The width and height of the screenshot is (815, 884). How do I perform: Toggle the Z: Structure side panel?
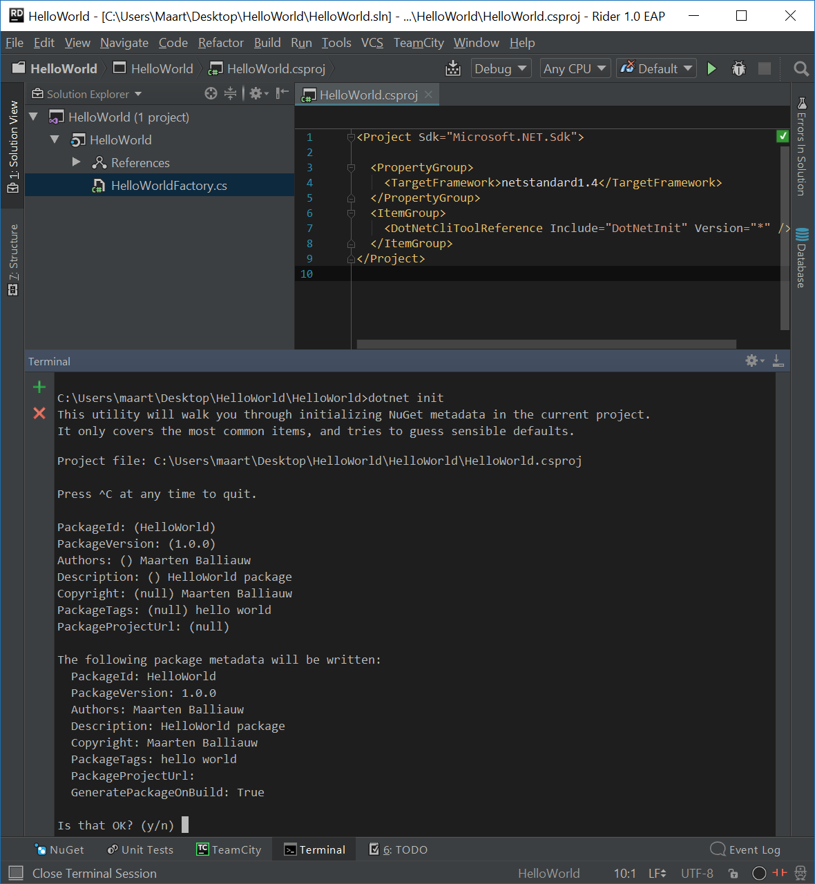13,260
